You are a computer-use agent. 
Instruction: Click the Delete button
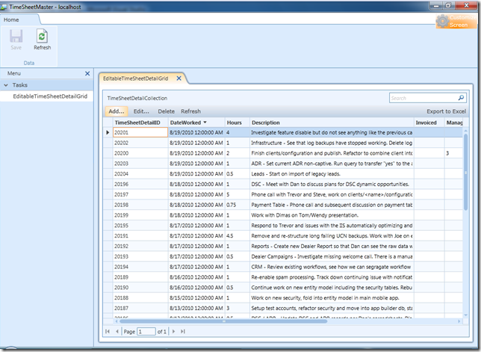coord(167,111)
